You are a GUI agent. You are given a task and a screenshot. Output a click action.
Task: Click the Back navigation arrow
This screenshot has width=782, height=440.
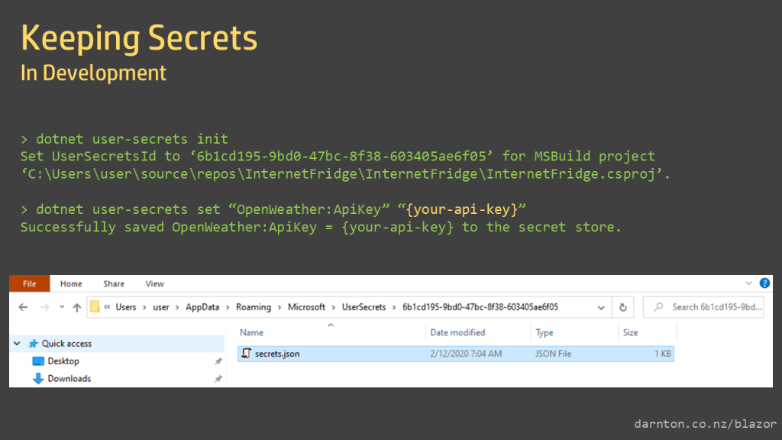coord(23,307)
